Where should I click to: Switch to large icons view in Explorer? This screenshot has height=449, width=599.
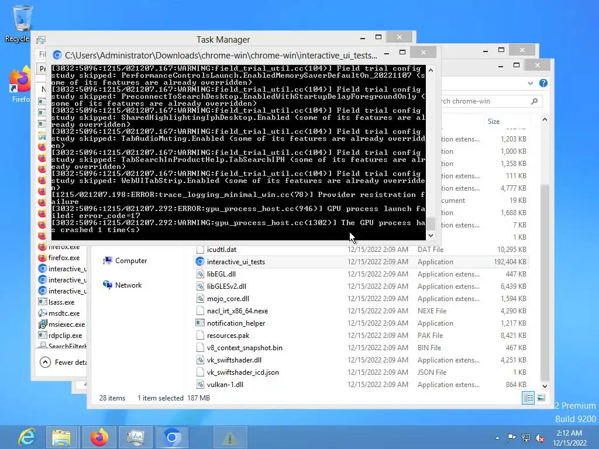[x=541, y=398]
